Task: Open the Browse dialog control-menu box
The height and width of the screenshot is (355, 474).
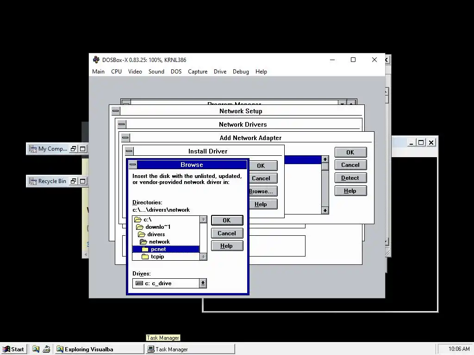Action: (132, 165)
